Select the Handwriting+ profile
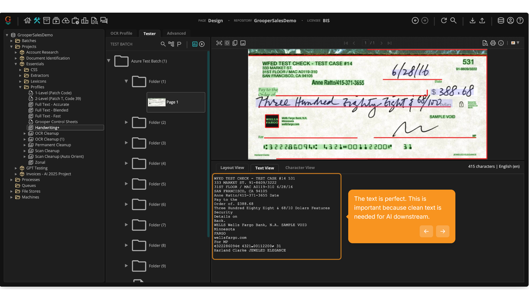This screenshot has height=302, width=529. click(66, 128)
